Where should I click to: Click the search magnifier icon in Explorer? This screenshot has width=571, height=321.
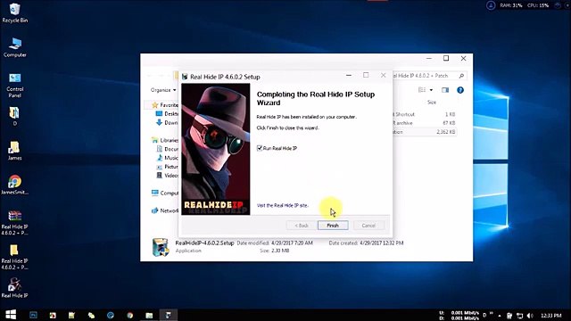[x=461, y=76]
